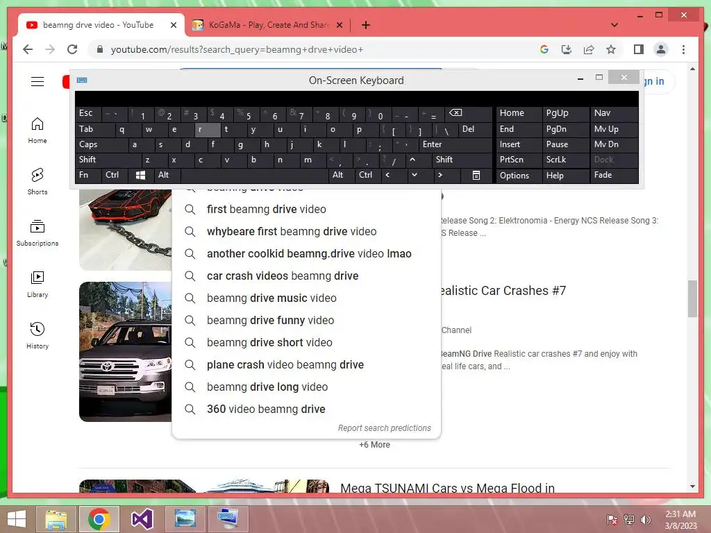Open File Explorer from the taskbar
Image resolution: width=711 pixels, height=533 pixels.
click(56, 519)
